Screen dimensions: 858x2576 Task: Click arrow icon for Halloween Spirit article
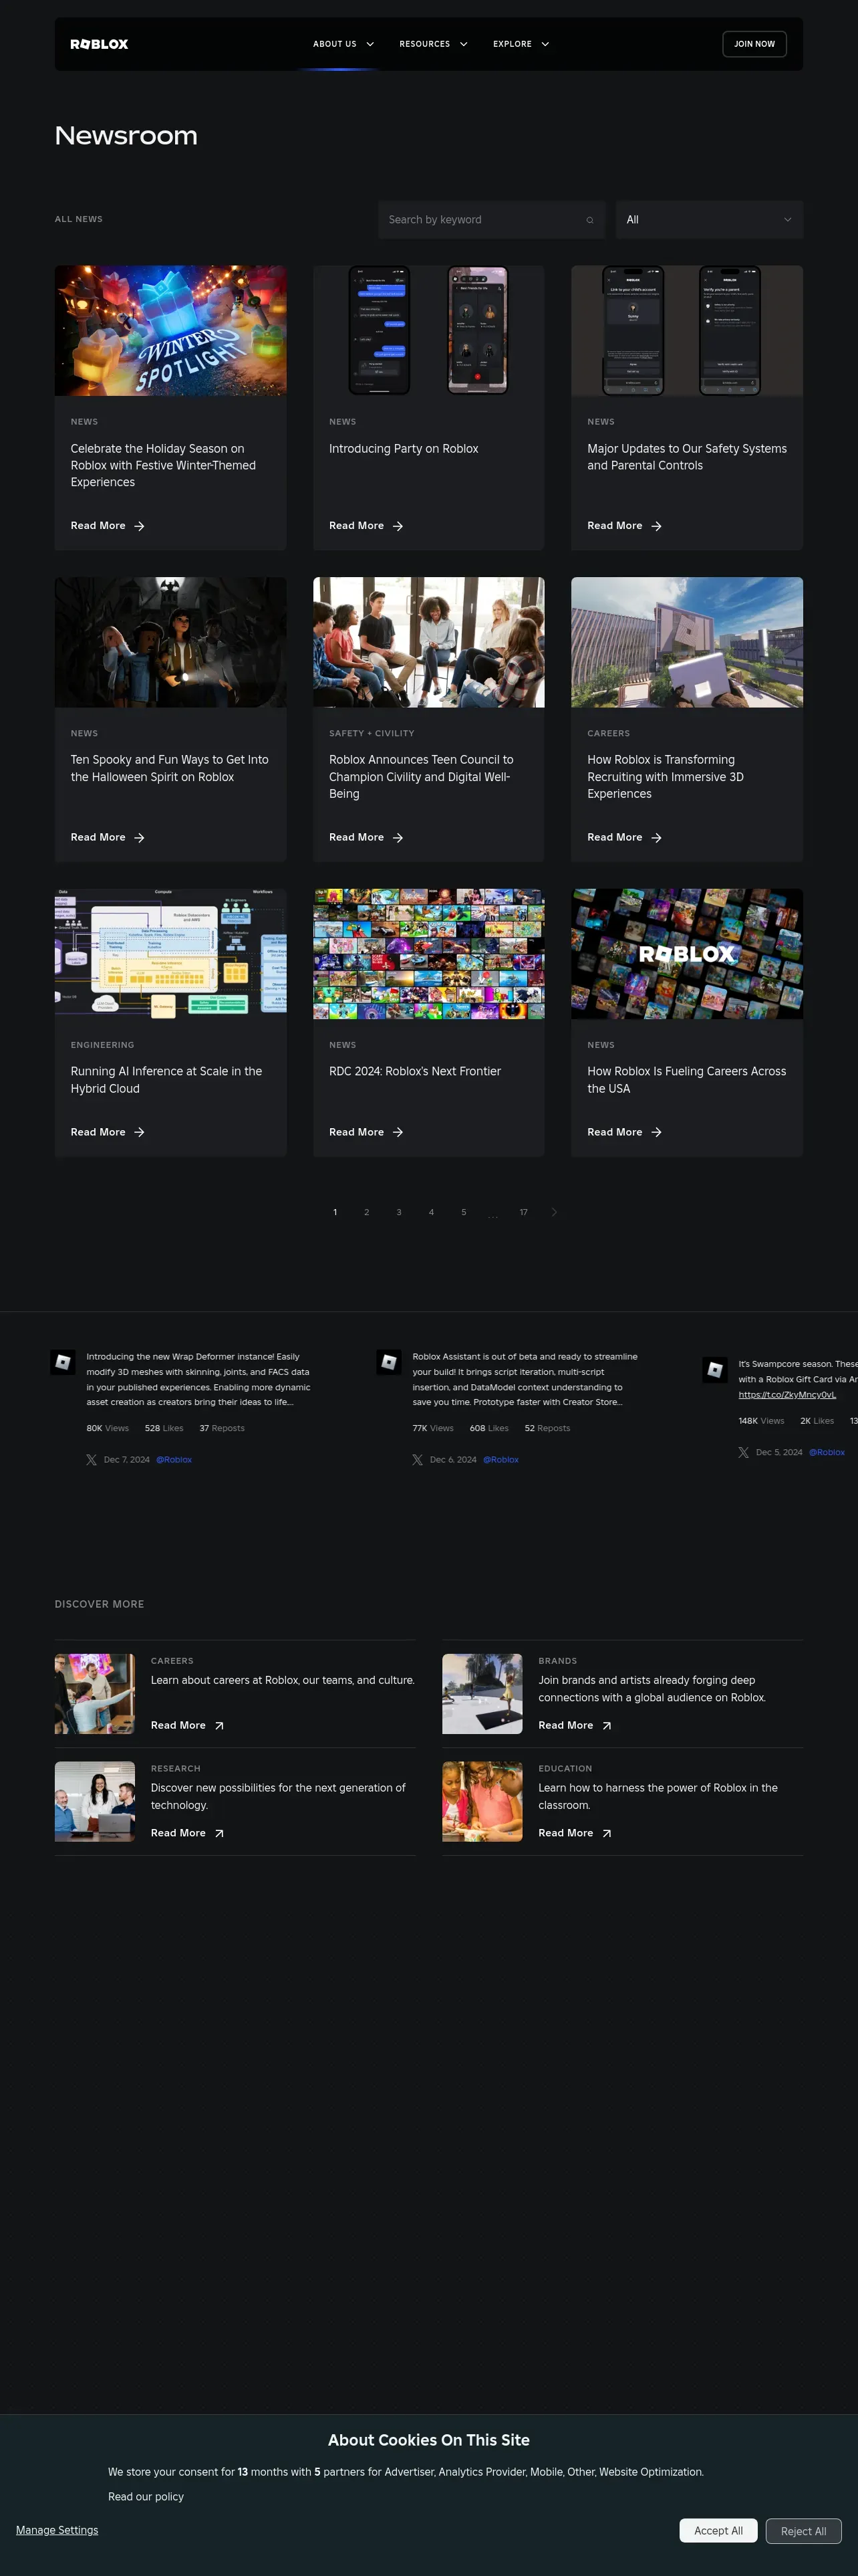pyautogui.click(x=139, y=838)
